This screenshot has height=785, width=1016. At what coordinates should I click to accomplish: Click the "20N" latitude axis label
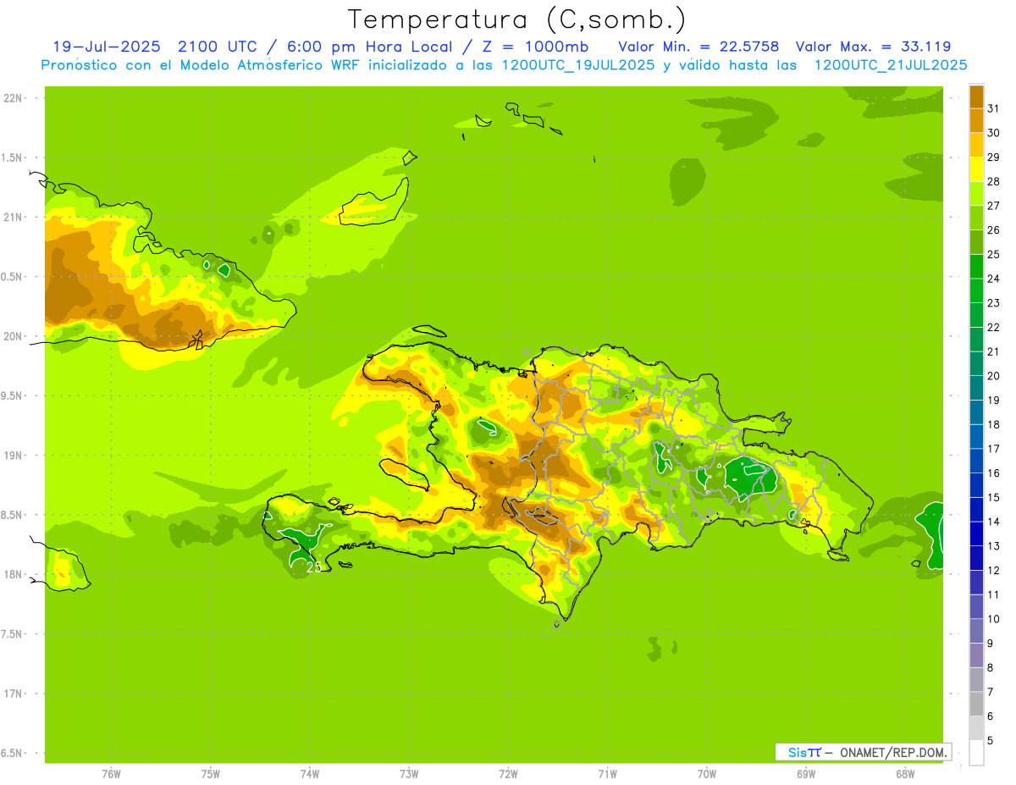tap(13, 336)
